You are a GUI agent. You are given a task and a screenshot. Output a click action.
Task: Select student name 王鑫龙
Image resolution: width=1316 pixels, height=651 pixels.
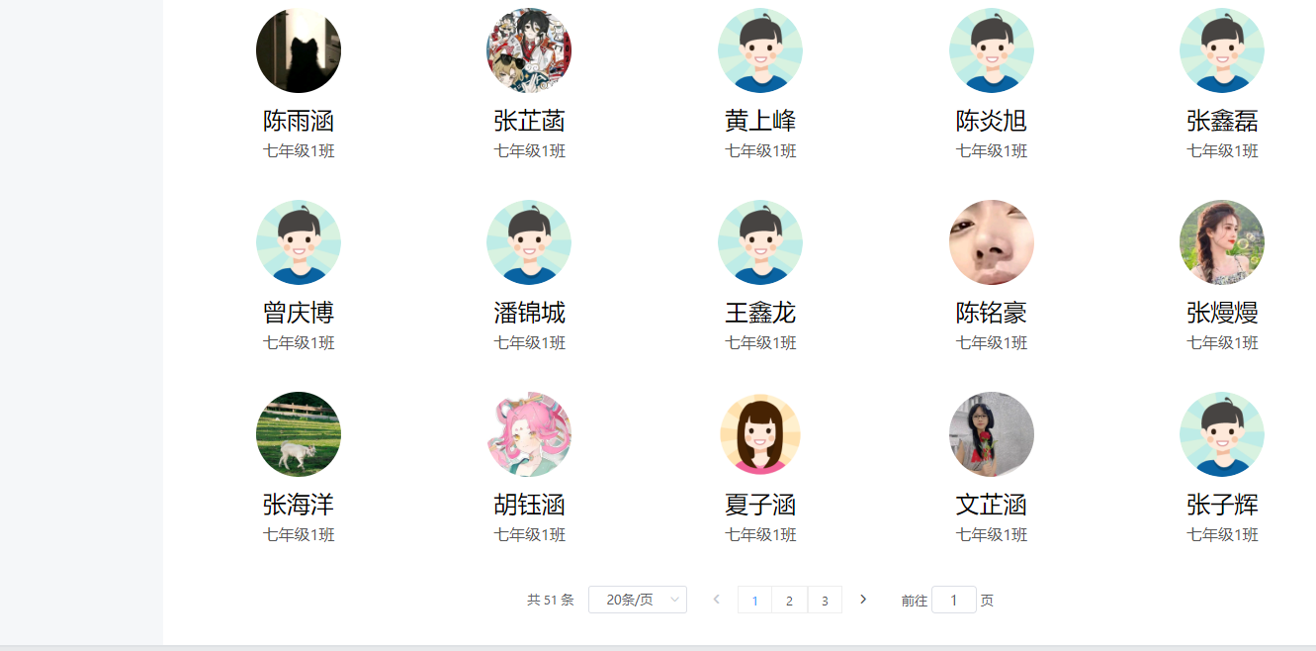pos(760,313)
